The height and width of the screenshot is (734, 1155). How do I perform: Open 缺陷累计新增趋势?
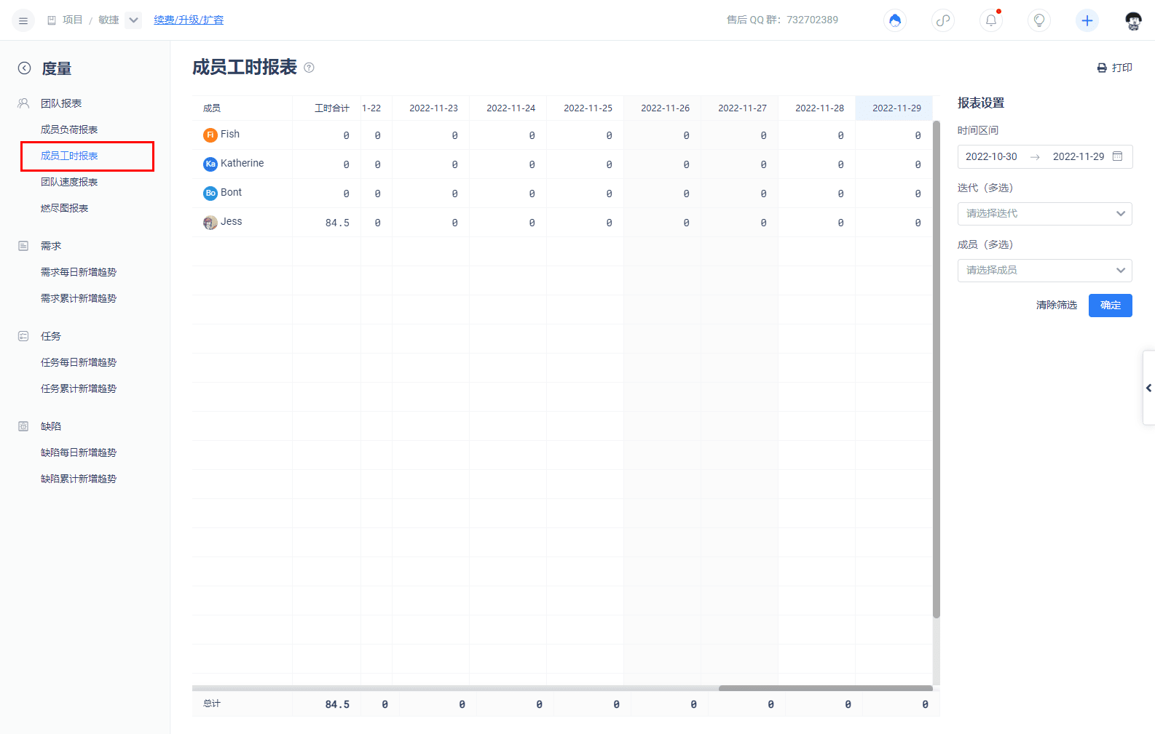79,479
